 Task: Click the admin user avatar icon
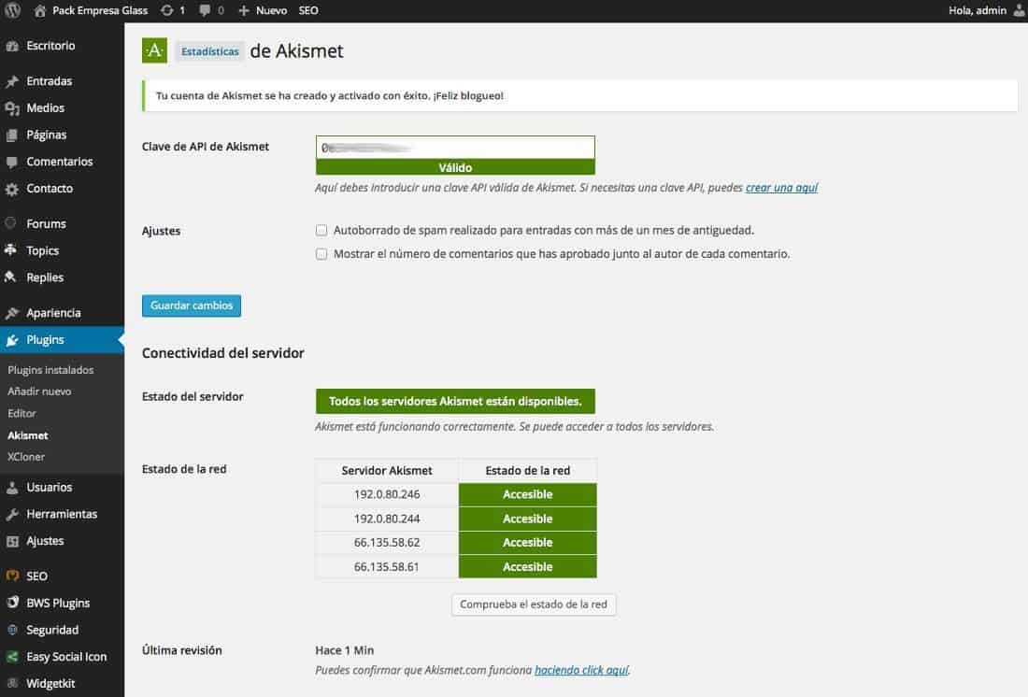click(1020, 10)
